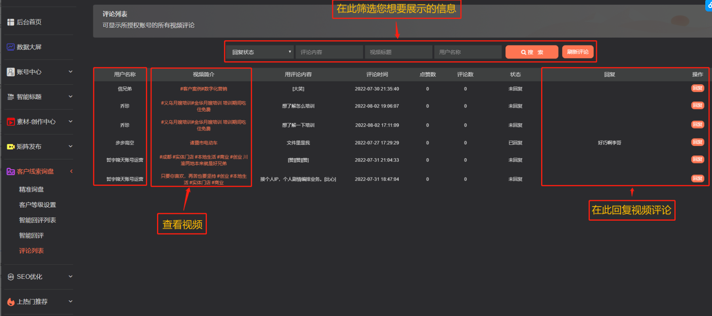Image resolution: width=712 pixels, height=316 pixels.
Task: Click the comment 接个人IP，个人剧情编排业务
Action: (298, 179)
